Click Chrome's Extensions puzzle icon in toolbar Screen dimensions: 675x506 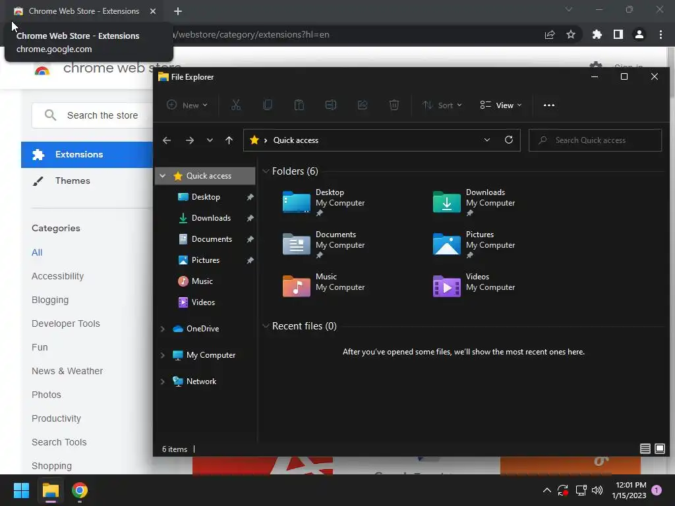click(597, 34)
